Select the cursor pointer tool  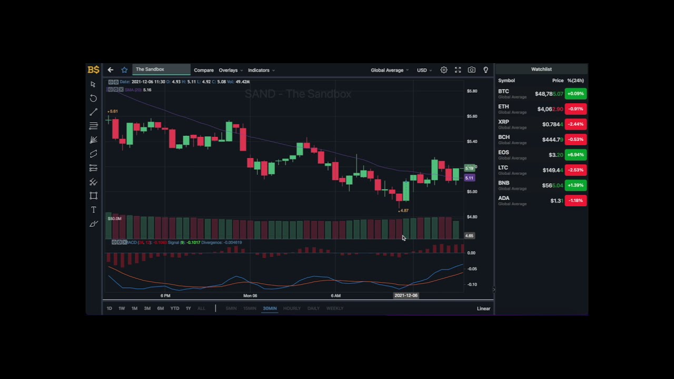tap(93, 84)
